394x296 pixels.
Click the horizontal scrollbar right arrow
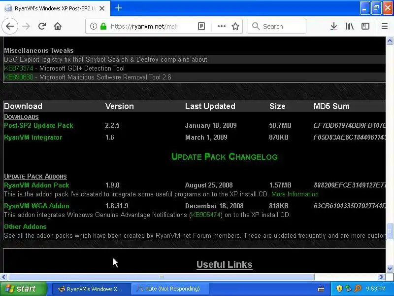coord(381,277)
